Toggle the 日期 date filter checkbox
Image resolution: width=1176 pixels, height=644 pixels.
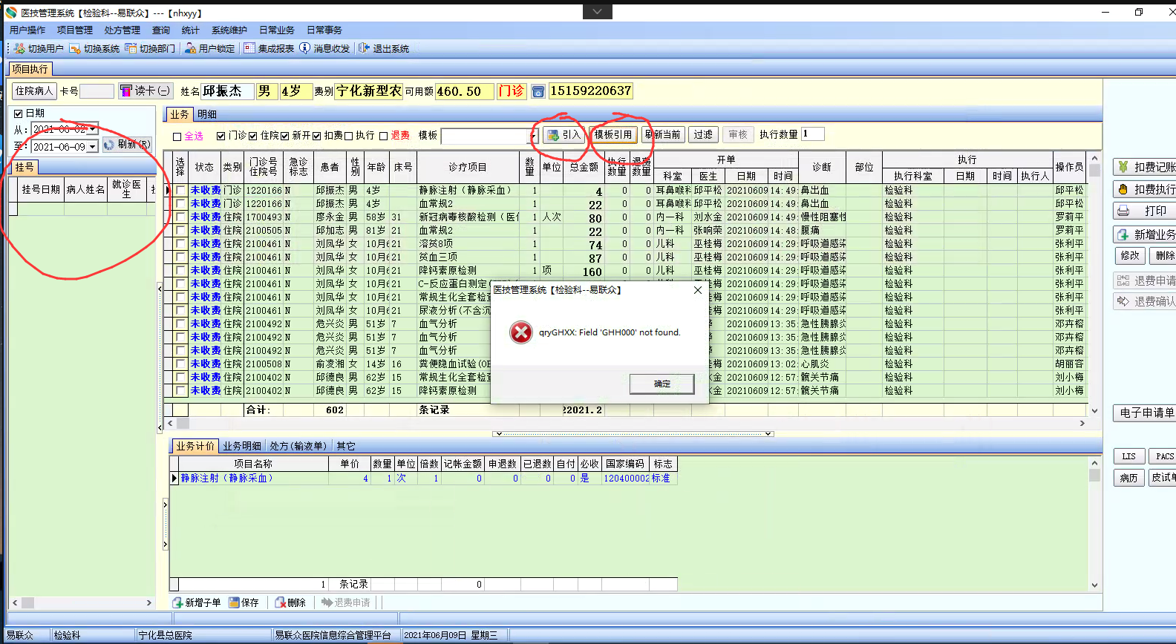tap(19, 114)
